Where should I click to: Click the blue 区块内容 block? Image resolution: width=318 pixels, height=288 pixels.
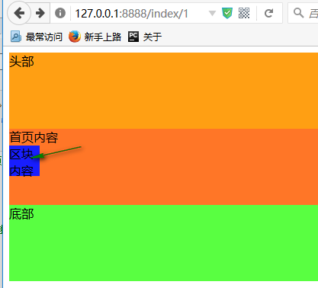click(24, 161)
